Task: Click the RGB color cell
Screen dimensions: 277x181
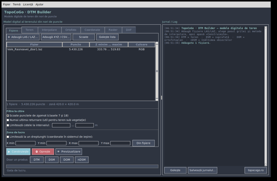Action: click(141, 49)
